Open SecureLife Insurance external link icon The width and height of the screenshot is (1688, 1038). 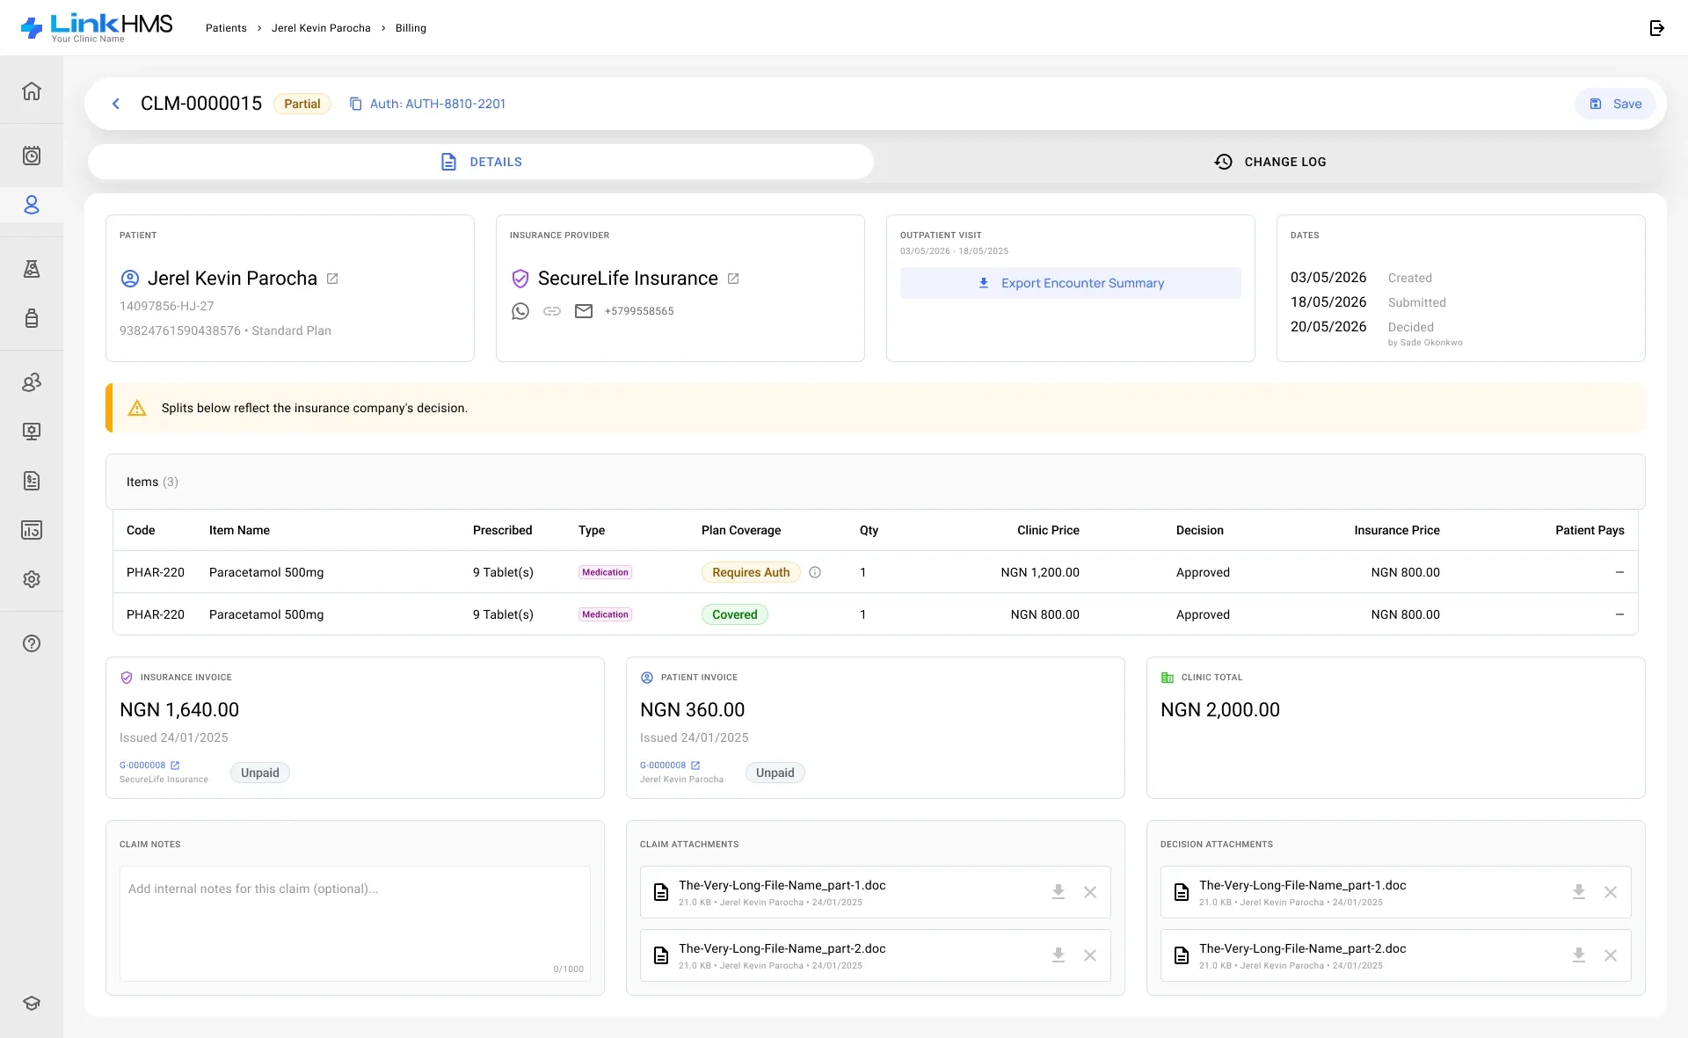(733, 279)
